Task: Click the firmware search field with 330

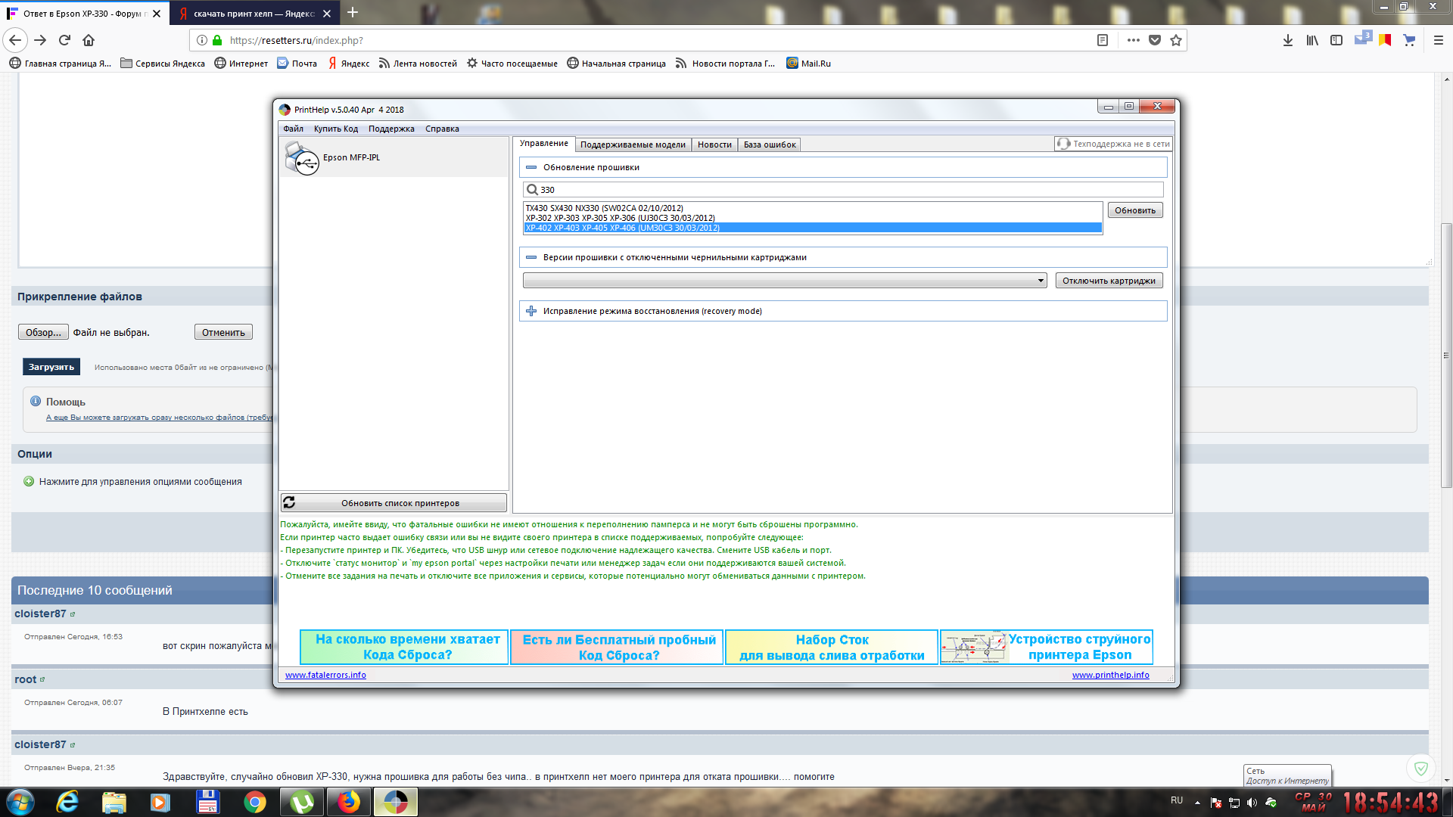Action: pos(843,190)
